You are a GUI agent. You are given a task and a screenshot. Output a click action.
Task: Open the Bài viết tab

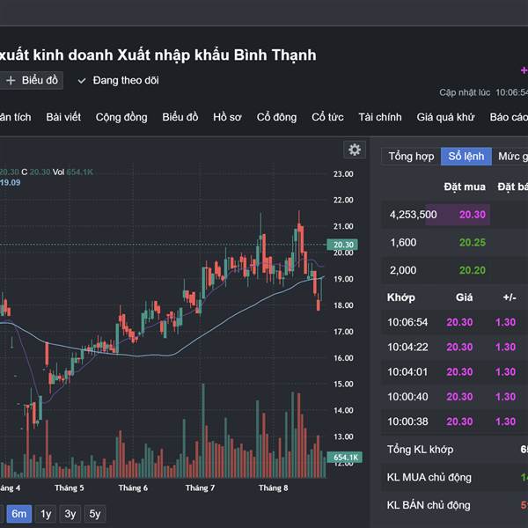[x=63, y=117]
